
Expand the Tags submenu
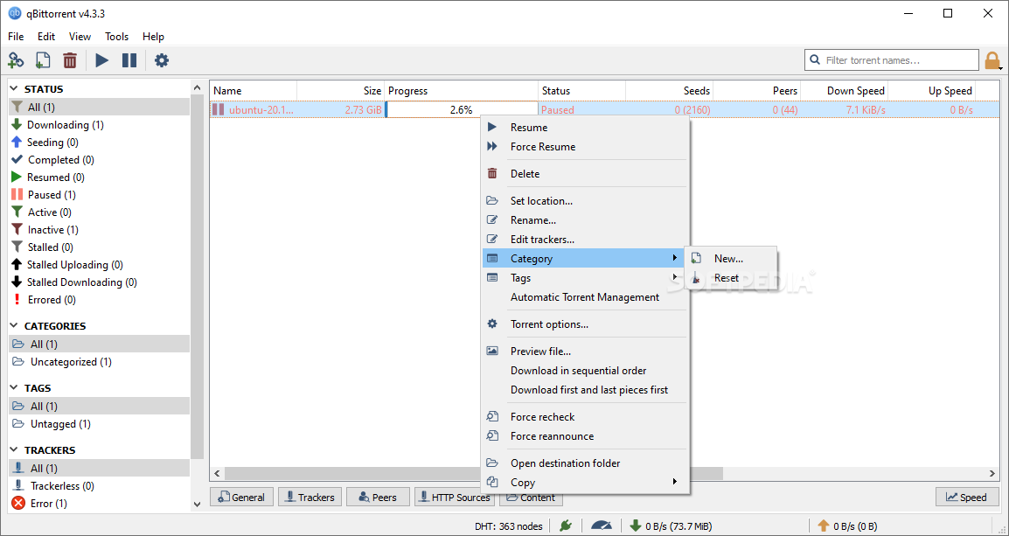click(585, 278)
